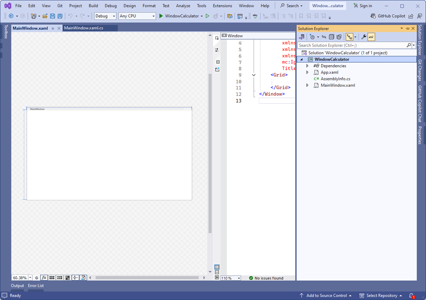
Task: Click the Save All icon
Action: tap(60, 16)
